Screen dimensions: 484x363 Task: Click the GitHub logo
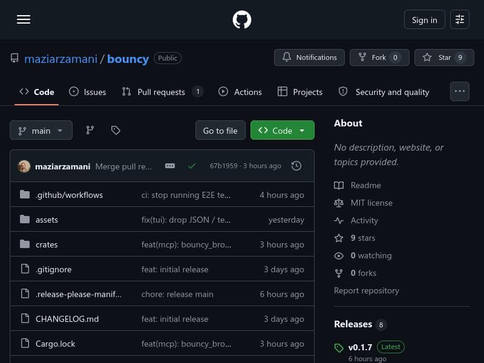[241, 20]
